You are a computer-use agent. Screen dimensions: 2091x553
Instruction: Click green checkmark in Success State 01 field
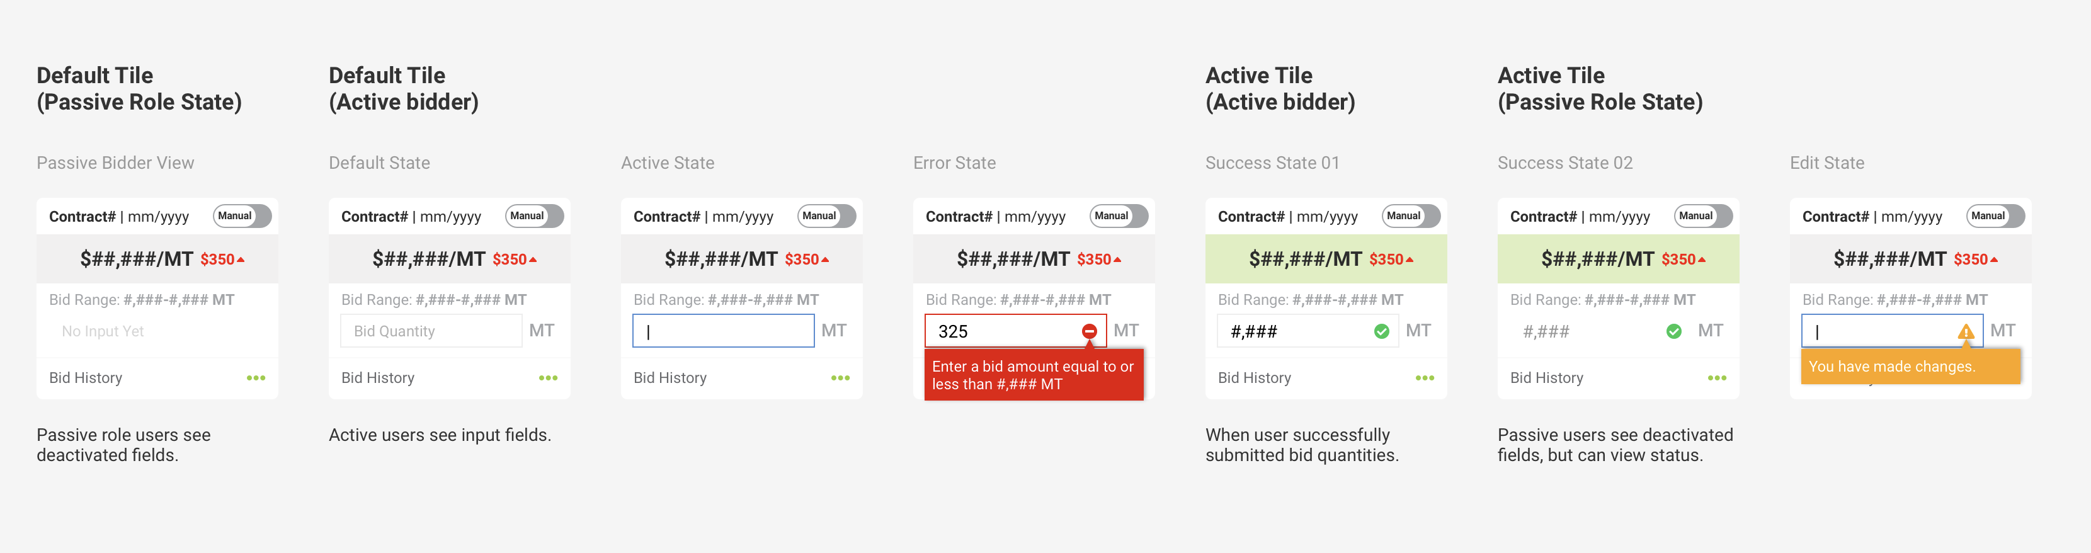click(1382, 331)
